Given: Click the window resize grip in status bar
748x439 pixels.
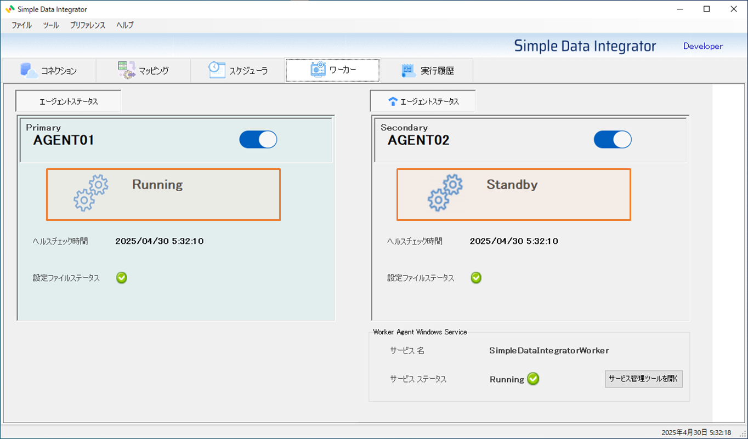Looking at the screenshot, I should click(742, 433).
